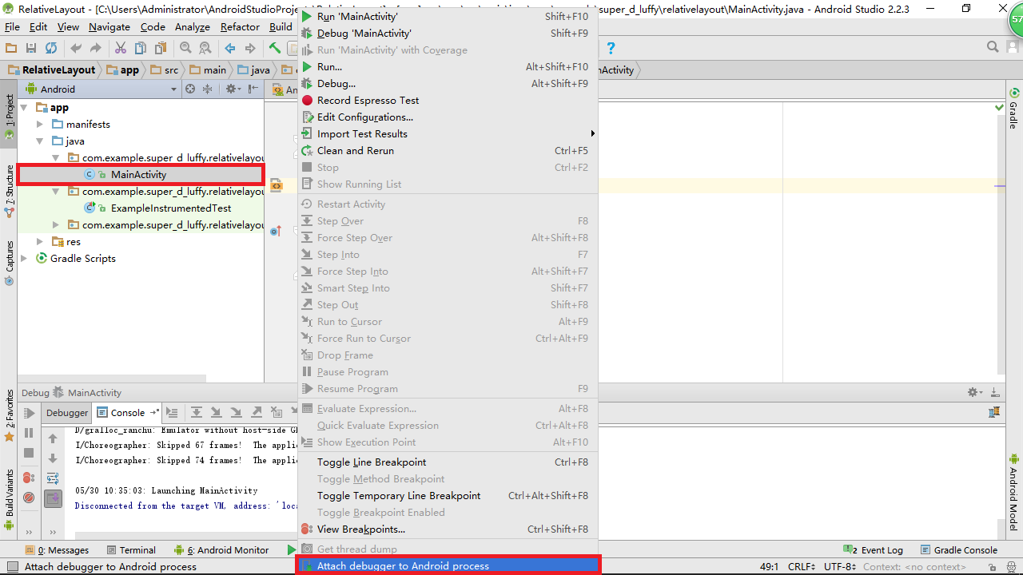Choose Debug 'MainActivity' menu item

[448, 33]
